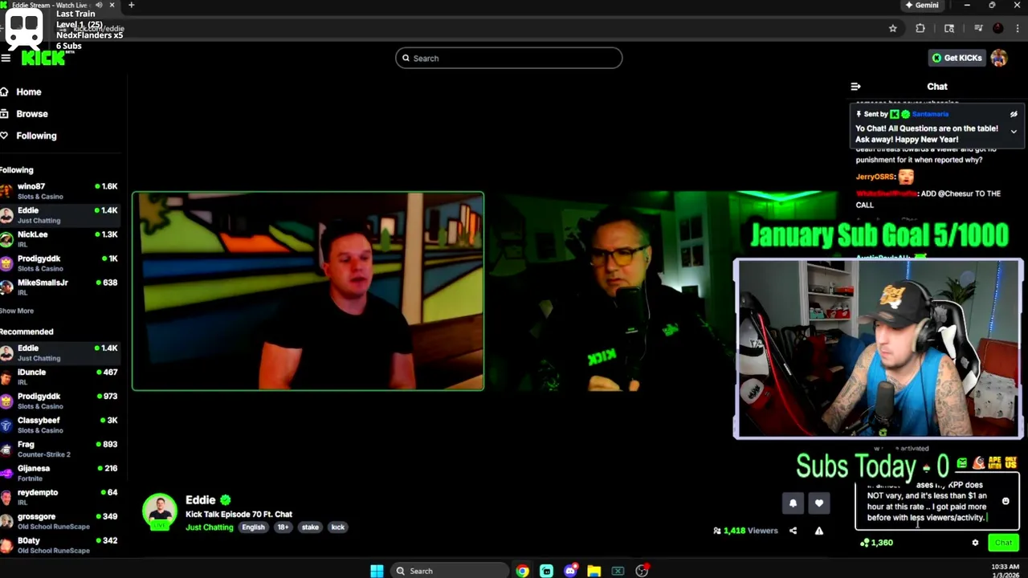Image resolution: width=1028 pixels, height=578 pixels.
Task: Click the Windows taskbar search box
Action: click(x=448, y=571)
